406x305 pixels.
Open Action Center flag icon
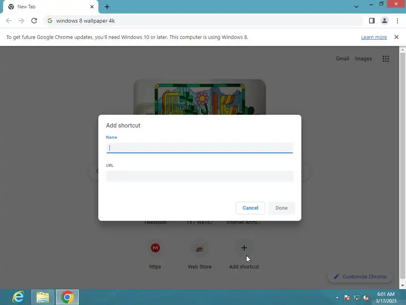[347, 297]
